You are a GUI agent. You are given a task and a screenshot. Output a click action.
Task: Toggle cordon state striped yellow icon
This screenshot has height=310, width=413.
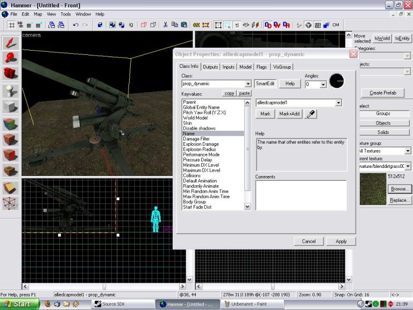pos(196,25)
